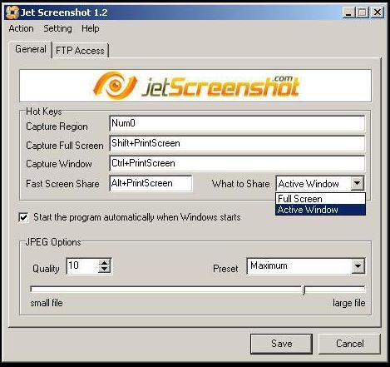Select Active Window in the dropdown list

click(320, 210)
